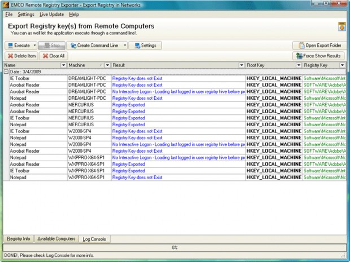Click the computer icon on Execute

[10, 46]
